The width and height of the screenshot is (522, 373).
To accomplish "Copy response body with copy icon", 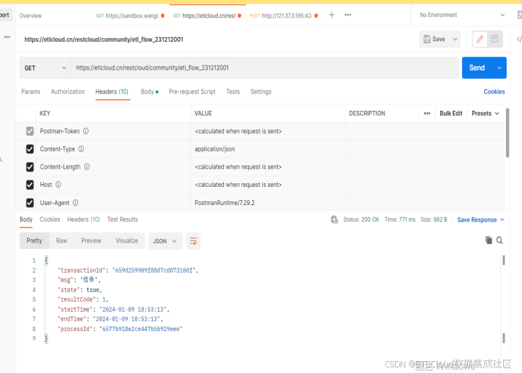I will click(x=489, y=241).
